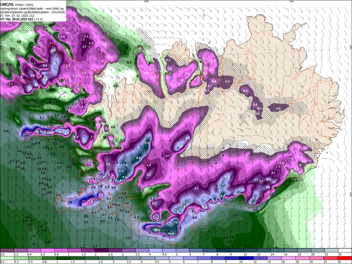Image resolution: width=352 pixels, height=264 pixels.
Task: Select the 'VT: Fös. 28.02.2025 02Z (+5 h)' line
Action: click(21, 19)
